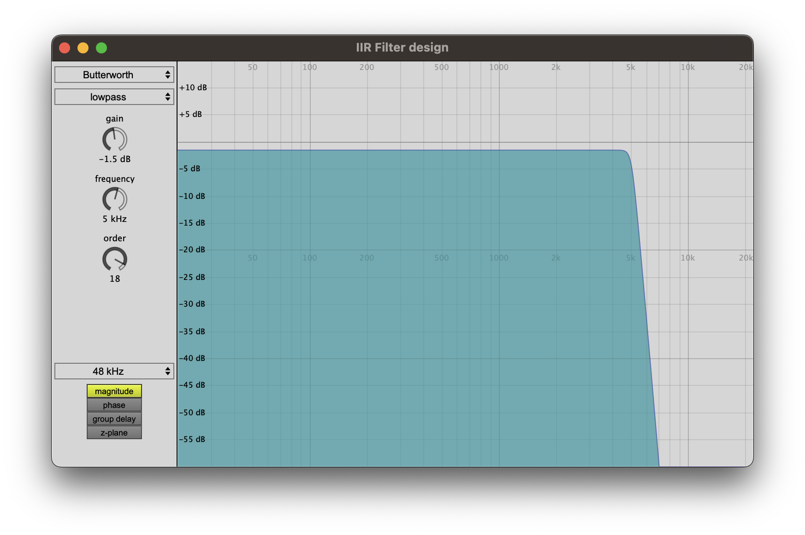The height and width of the screenshot is (535, 805).
Task: Click the -20 dB axis label
Action: tap(192, 250)
